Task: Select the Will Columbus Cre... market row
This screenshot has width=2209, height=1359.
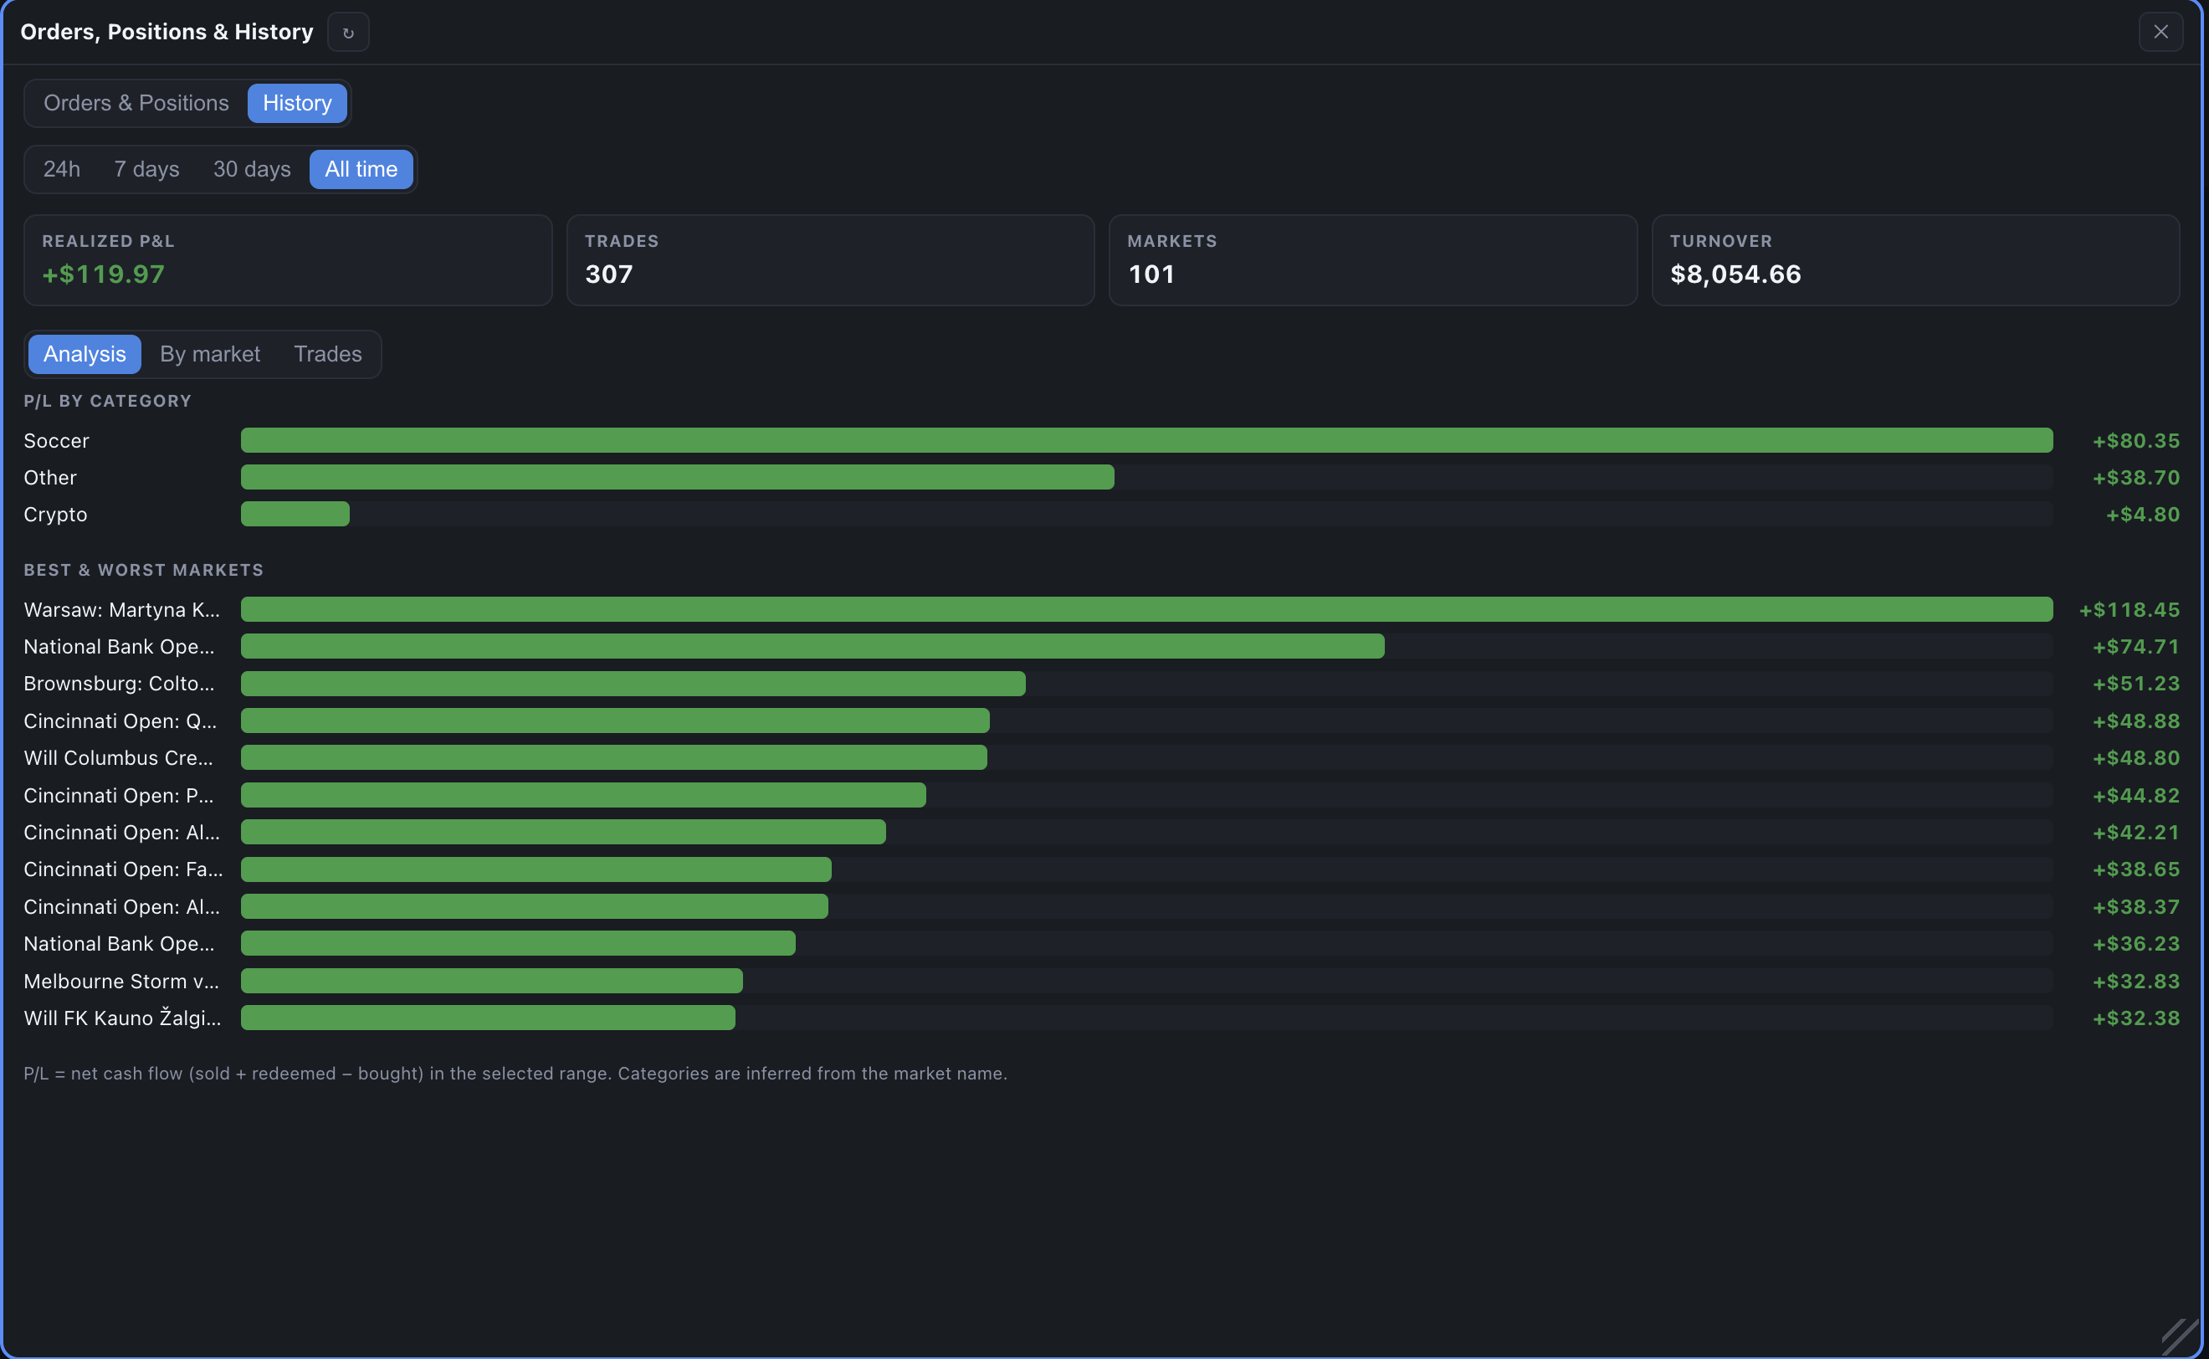Action: pos(1102,757)
